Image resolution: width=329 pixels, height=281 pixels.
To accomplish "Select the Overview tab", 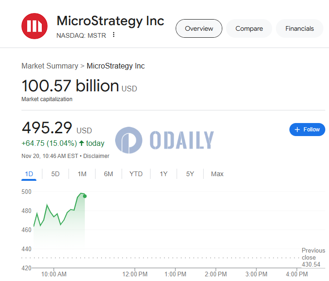I will click(199, 28).
